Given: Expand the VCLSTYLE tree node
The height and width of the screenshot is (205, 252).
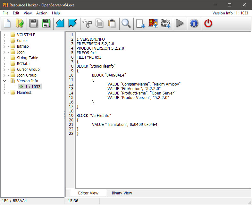Looking at the screenshot, I should 4,35.
